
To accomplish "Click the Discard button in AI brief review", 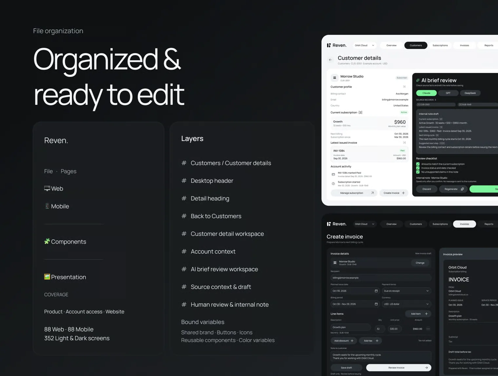I will click(x=427, y=189).
